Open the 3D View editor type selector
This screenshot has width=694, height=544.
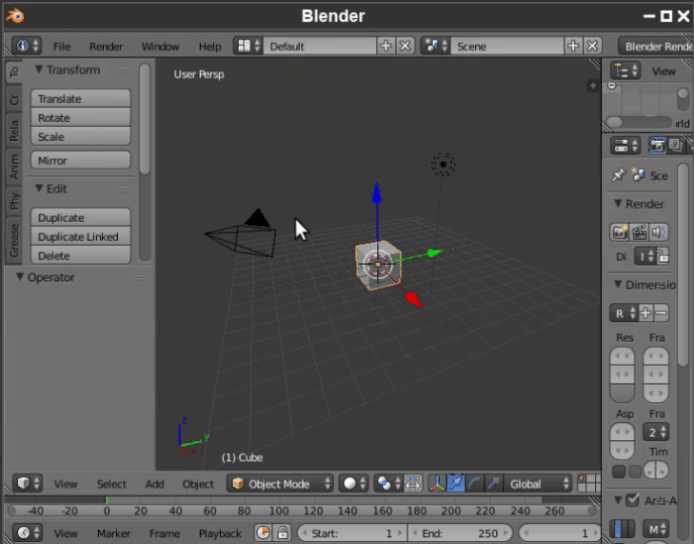pyautogui.click(x=28, y=483)
